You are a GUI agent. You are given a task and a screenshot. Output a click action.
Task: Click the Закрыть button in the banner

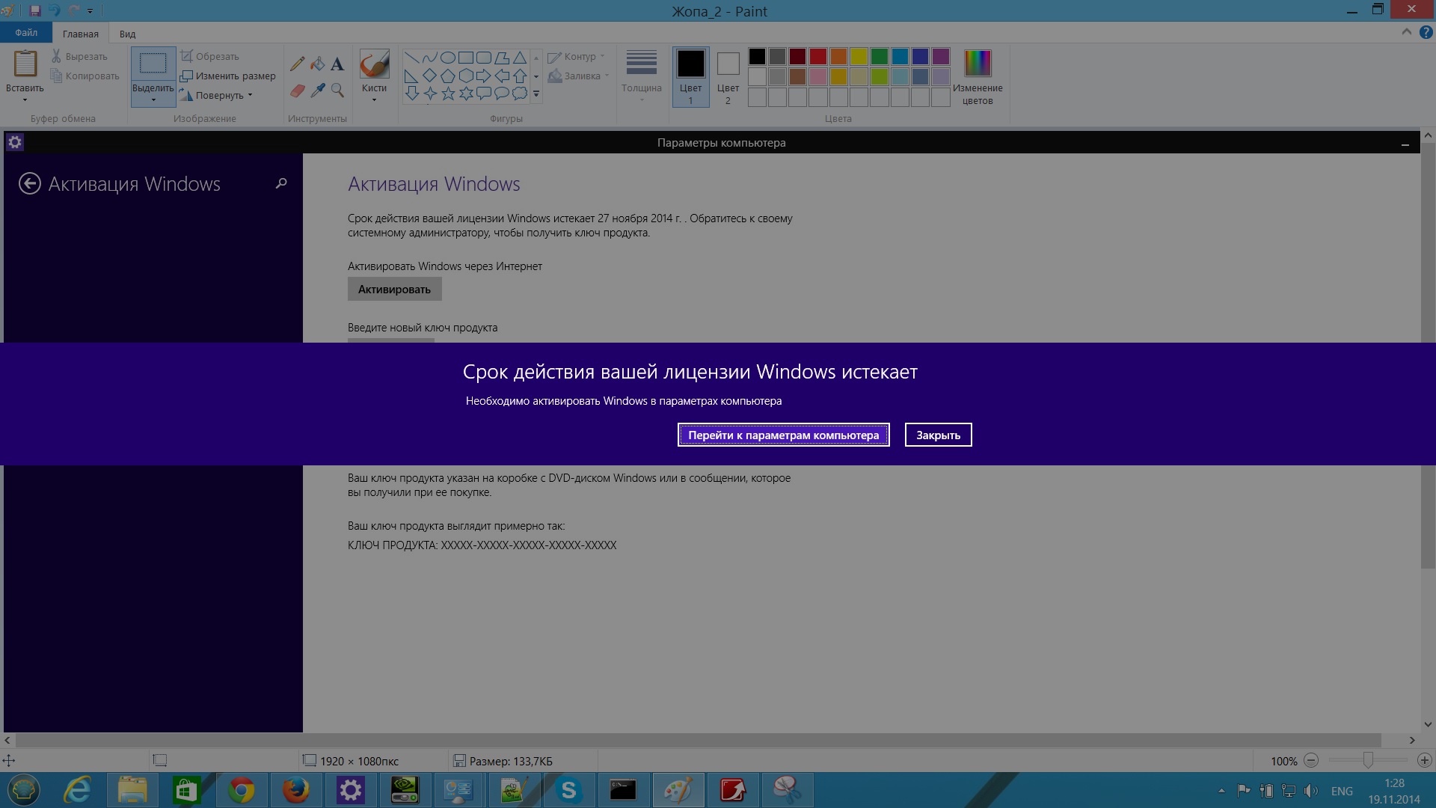click(x=938, y=435)
